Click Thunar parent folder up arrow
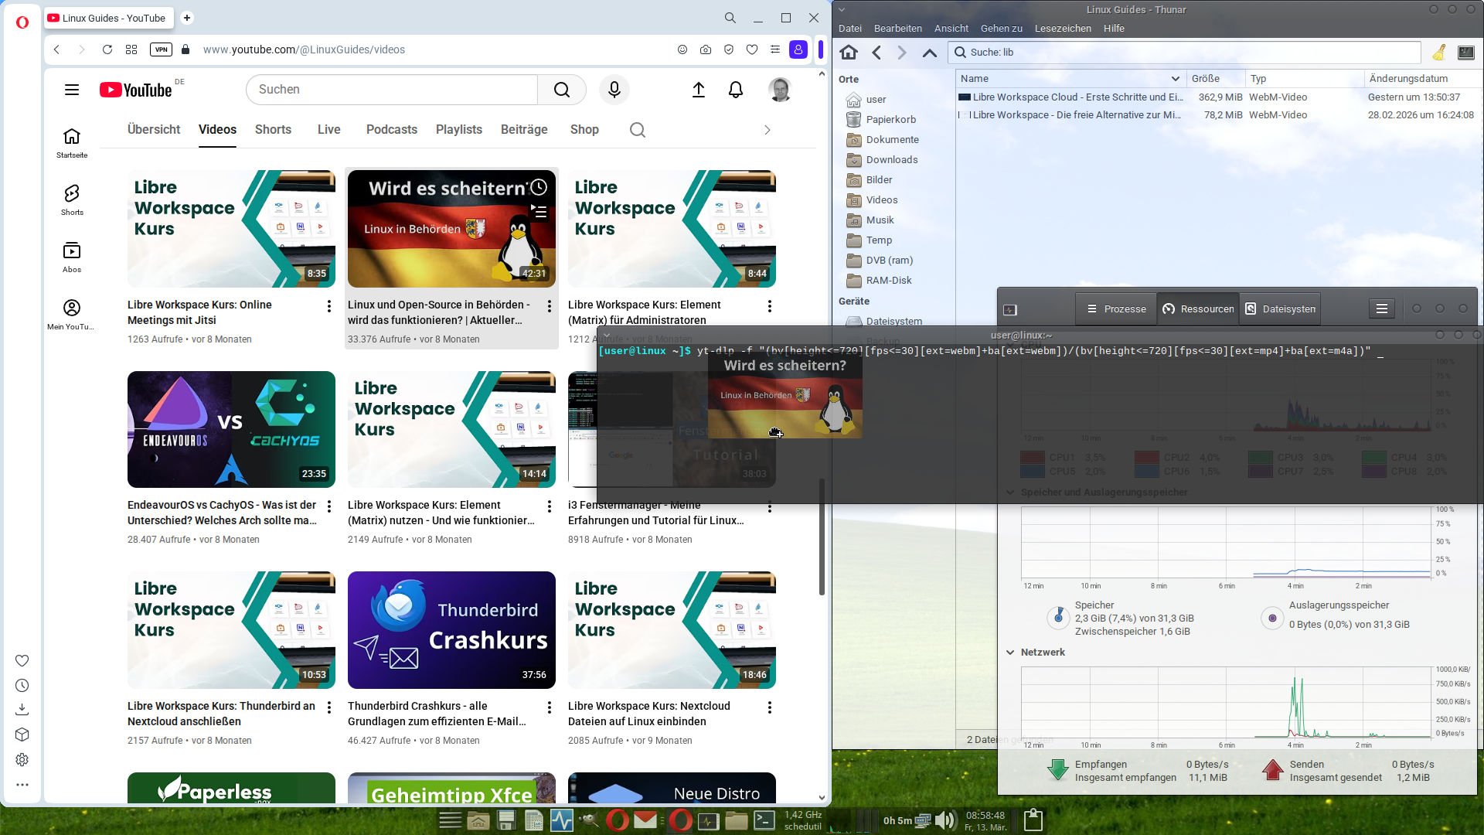1484x835 pixels. [929, 53]
